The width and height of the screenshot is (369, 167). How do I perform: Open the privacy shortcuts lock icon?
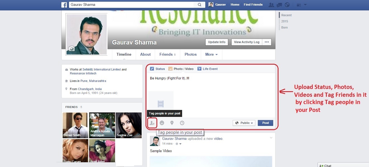299,5
